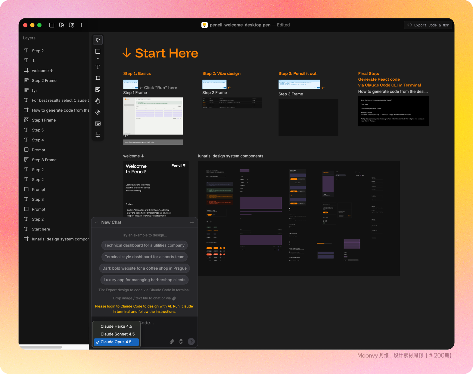Expand the shape tool options chevron
This screenshot has height=374, width=473.
tap(98, 58)
